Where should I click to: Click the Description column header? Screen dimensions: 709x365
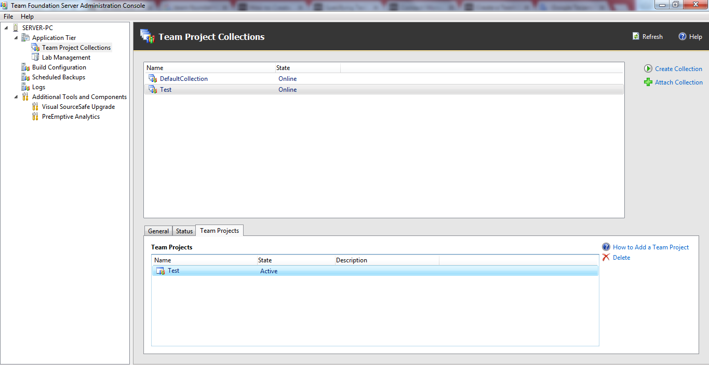click(x=387, y=260)
